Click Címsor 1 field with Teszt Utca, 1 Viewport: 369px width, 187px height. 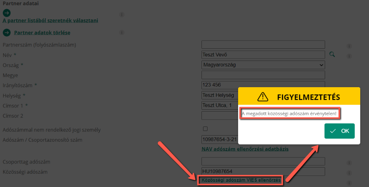click(x=220, y=105)
